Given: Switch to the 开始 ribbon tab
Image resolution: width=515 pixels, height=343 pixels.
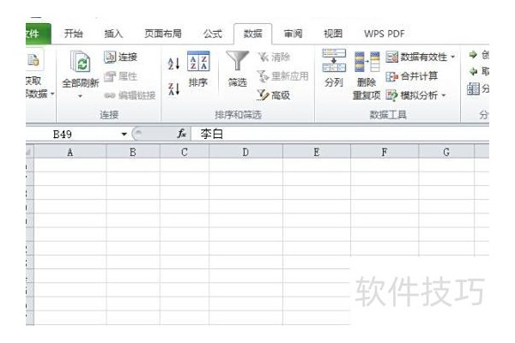Looking at the screenshot, I should [73, 33].
